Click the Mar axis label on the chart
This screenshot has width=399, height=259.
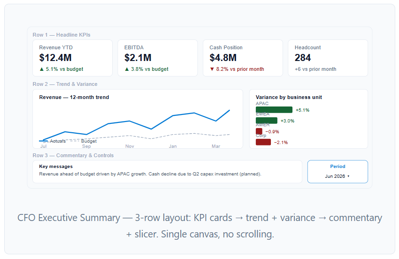[216, 146]
